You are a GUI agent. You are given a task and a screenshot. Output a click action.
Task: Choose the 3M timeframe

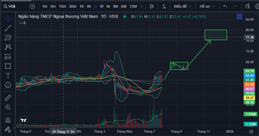click(115, 6)
